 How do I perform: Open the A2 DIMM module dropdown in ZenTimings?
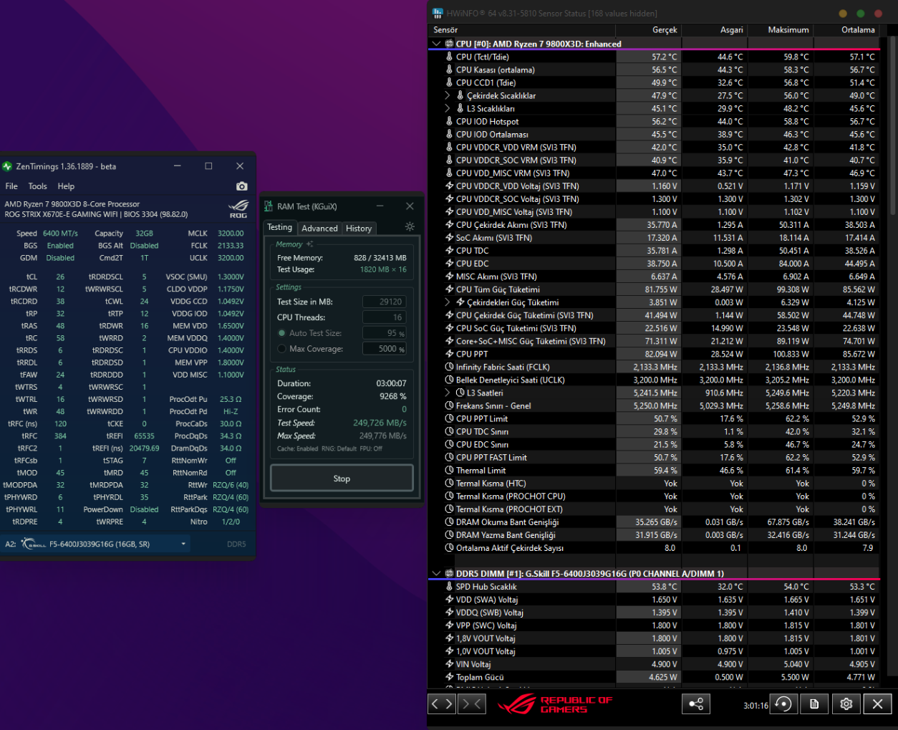(183, 544)
